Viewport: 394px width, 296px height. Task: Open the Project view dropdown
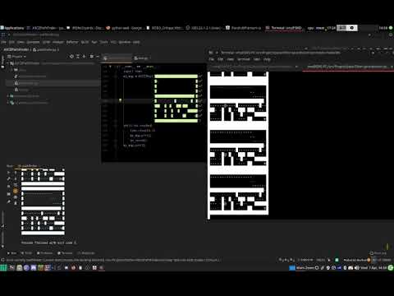pos(17,57)
